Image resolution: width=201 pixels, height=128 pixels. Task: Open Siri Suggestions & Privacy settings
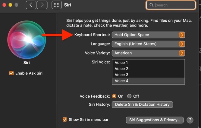[155, 120]
